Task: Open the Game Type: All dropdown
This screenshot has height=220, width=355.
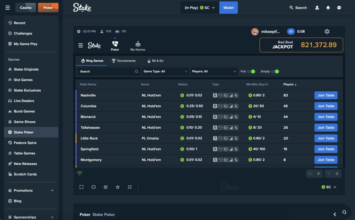Action: pos(165,71)
